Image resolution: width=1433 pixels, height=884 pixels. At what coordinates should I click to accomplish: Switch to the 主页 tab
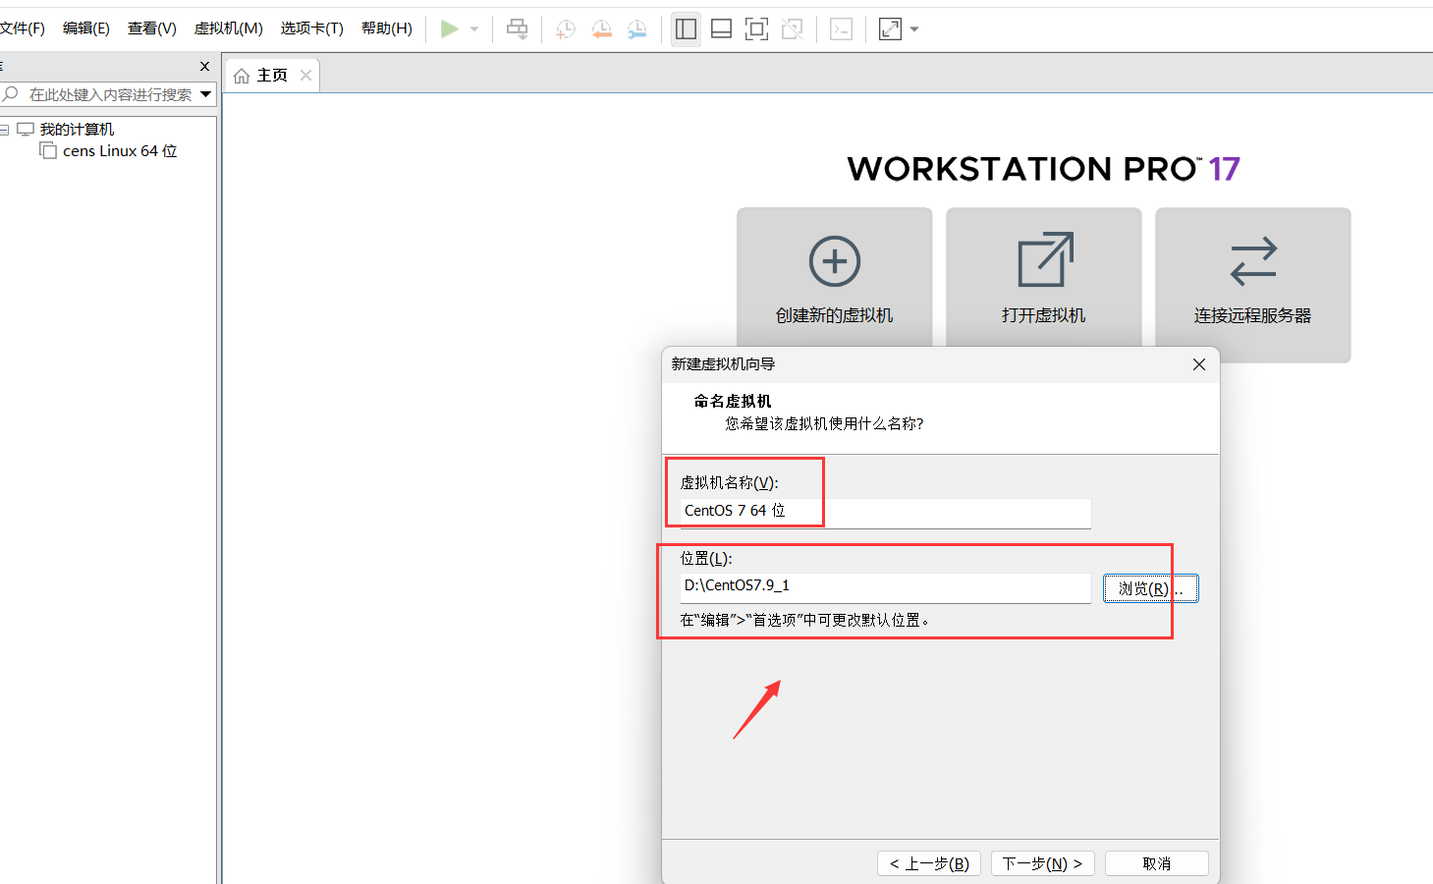point(272,76)
